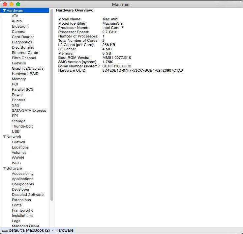Select USB under Hardware

click(x=15, y=131)
